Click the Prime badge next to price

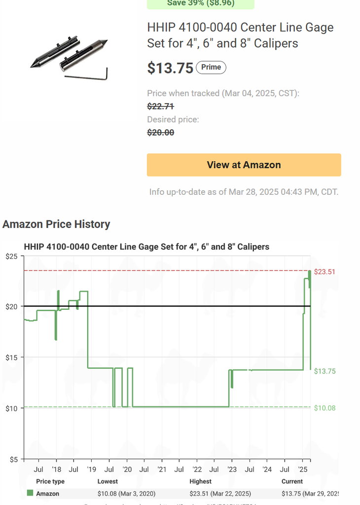pyautogui.click(x=211, y=68)
